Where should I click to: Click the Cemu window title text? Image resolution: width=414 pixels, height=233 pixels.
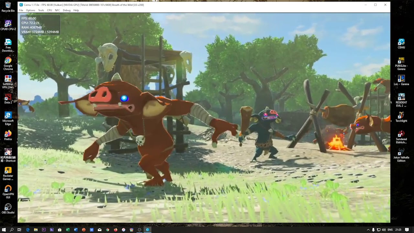click(x=84, y=5)
